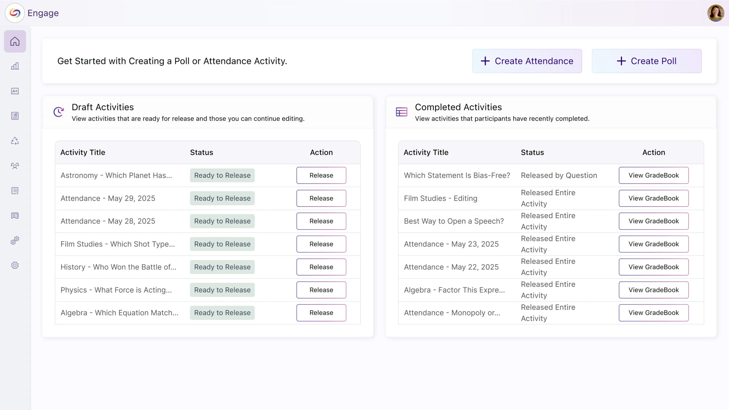Open the double-gear settings sidebar icon
Screen dimensions: 729x410
point(15,240)
